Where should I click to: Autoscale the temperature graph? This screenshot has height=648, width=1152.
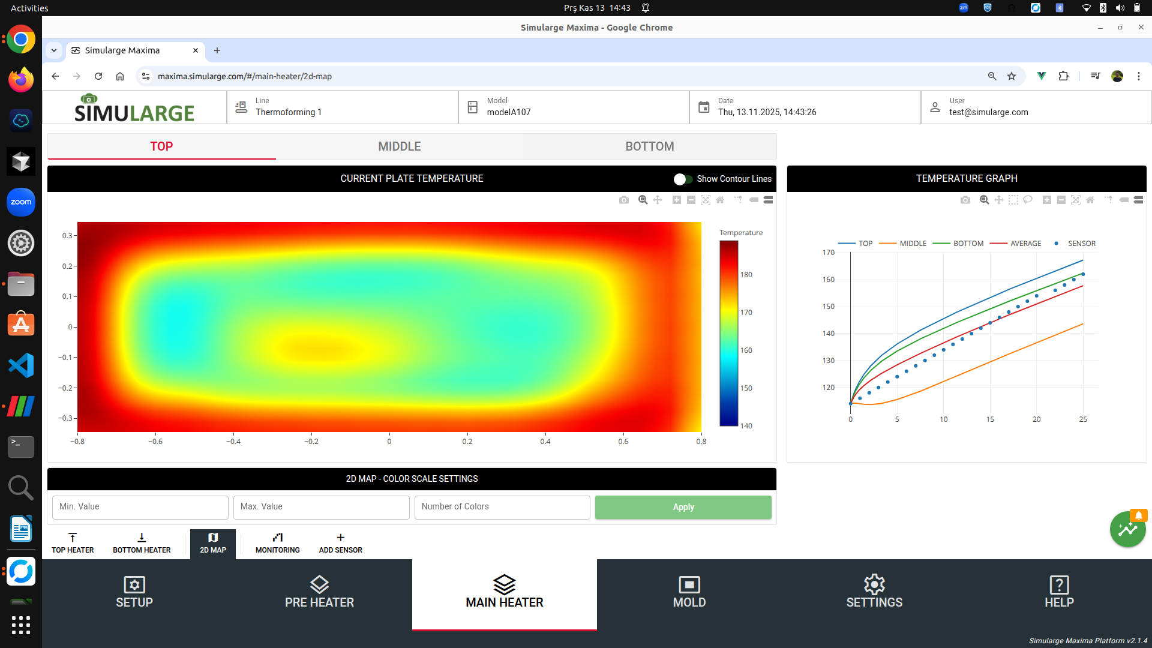coord(1076,200)
